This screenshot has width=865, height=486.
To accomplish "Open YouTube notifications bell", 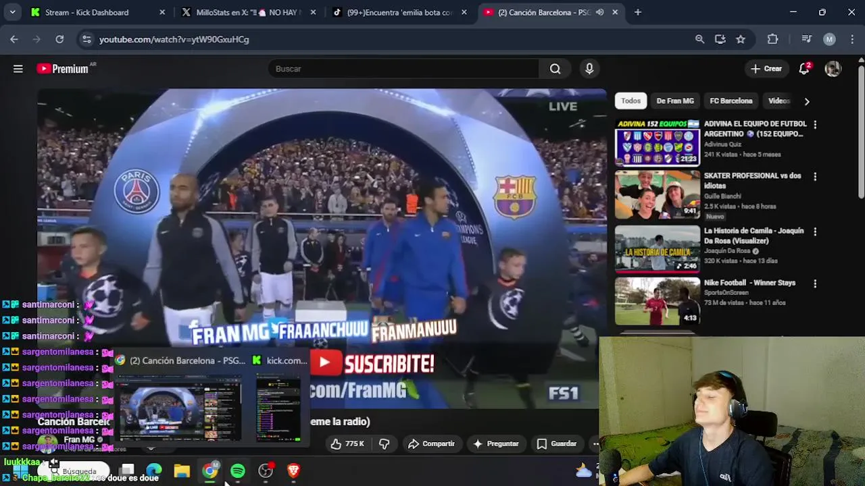I will coord(804,69).
